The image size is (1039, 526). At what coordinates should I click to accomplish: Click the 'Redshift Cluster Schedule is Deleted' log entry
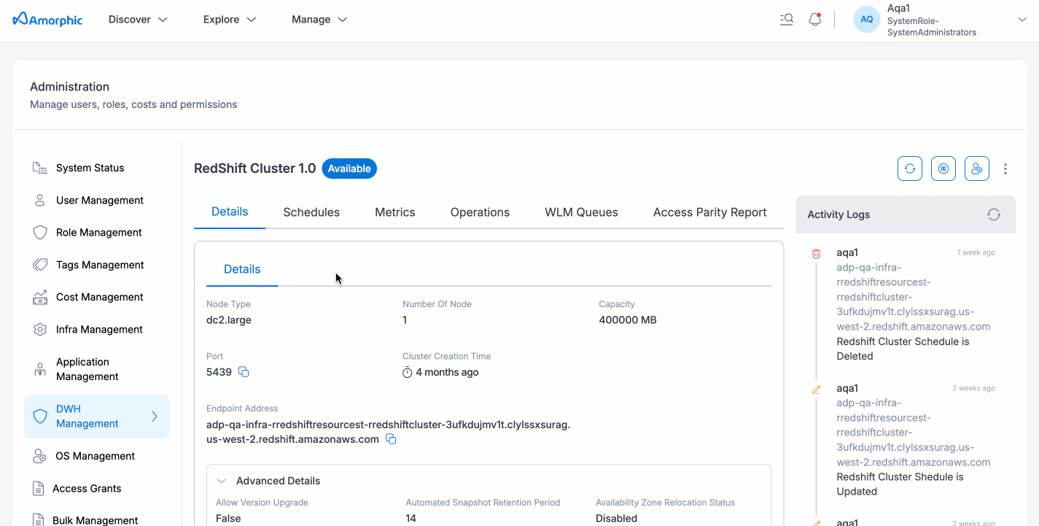coord(903,349)
